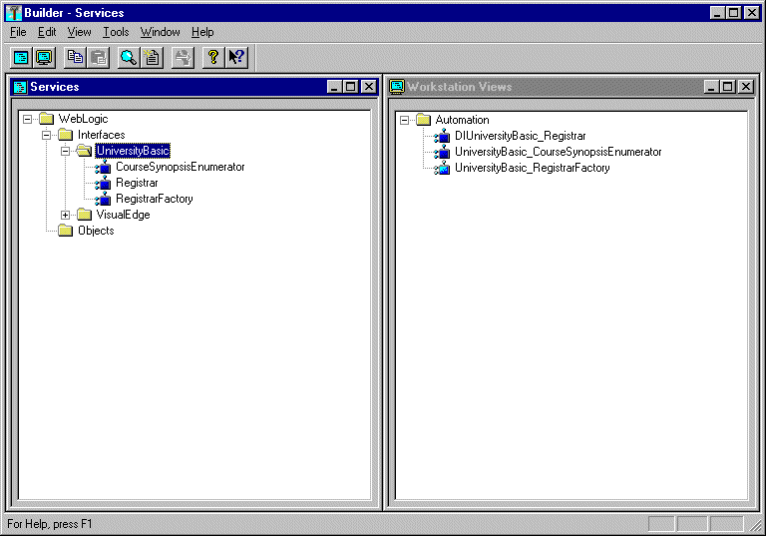The width and height of the screenshot is (766, 536).
Task: Select the RegistrarFactory label in Services tree
Action: [x=155, y=199]
